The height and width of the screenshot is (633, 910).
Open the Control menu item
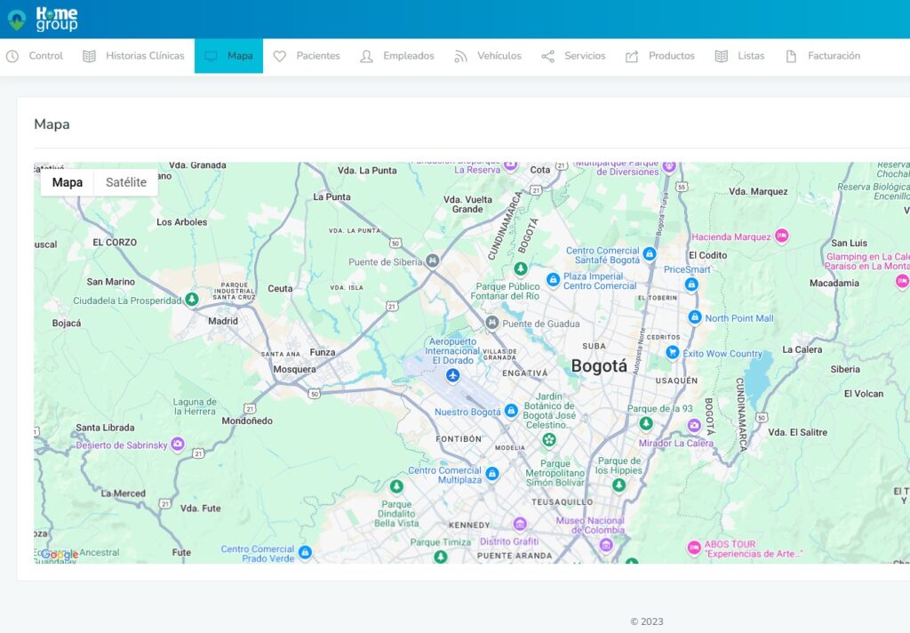click(x=35, y=56)
